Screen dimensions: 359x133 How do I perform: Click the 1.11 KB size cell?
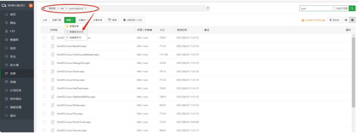tap(163, 55)
